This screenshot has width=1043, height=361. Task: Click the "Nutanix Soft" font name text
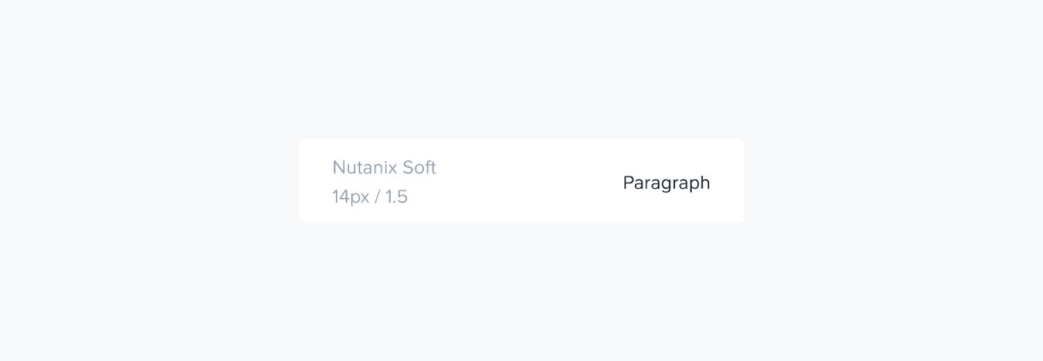coord(384,168)
